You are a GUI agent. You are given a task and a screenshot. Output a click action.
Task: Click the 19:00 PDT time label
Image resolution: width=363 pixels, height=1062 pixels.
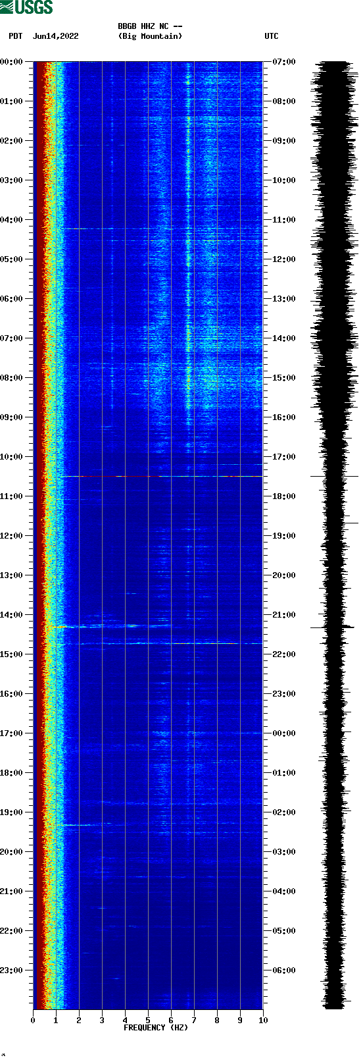point(12,812)
